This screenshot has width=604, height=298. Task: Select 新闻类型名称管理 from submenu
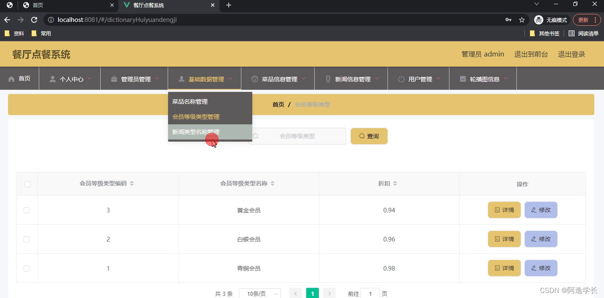coord(210,132)
